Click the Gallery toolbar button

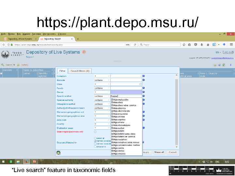click(23, 65)
